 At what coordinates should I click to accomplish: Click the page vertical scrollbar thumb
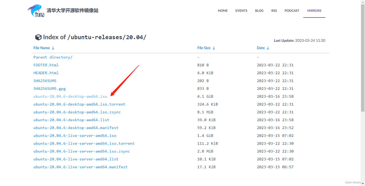point(363,57)
